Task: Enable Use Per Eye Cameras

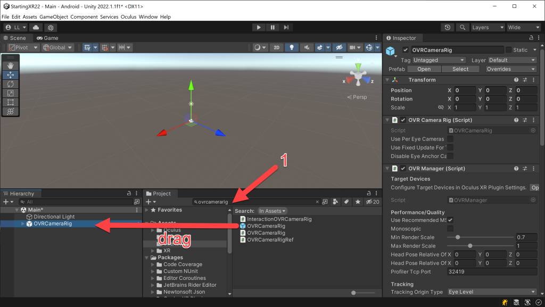Action: pyautogui.click(x=450, y=139)
